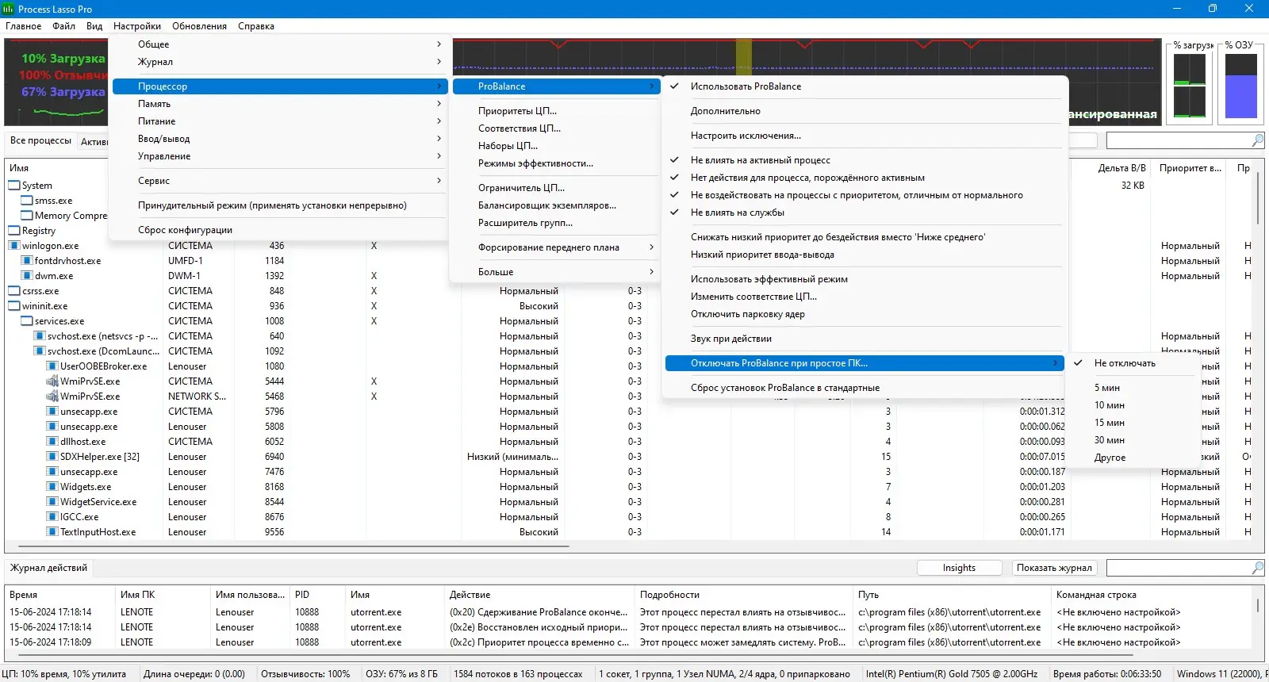Image resolution: width=1269 pixels, height=682 pixels.
Task: Open the 'Вид' menu
Action: point(94,26)
